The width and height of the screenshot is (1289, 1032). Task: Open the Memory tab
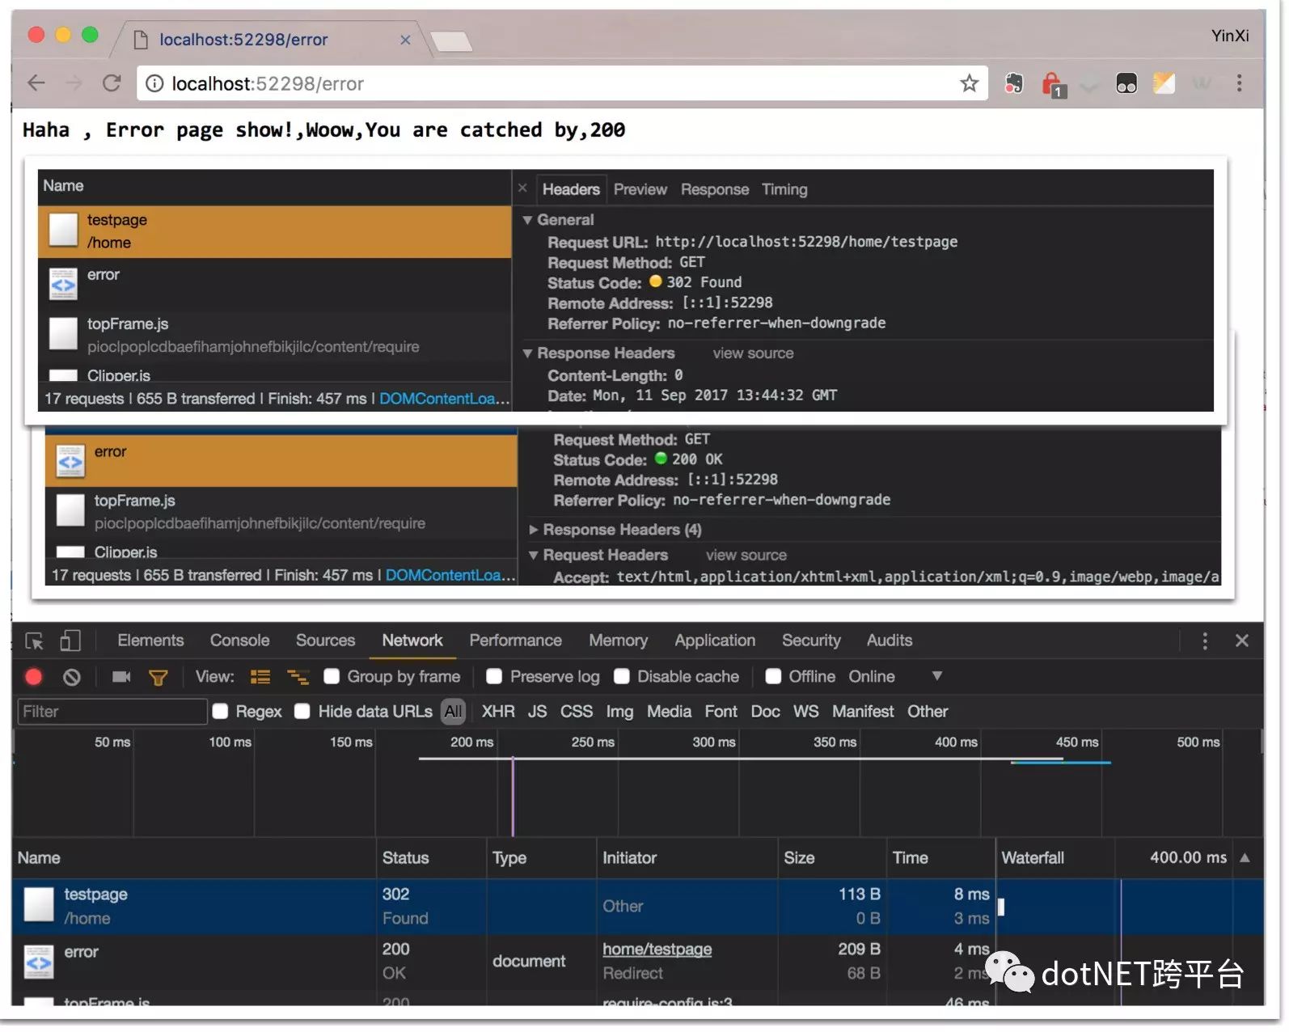618,641
